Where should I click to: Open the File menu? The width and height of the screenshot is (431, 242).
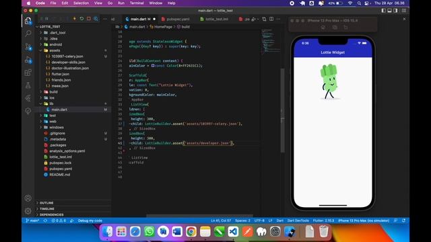(53, 3)
